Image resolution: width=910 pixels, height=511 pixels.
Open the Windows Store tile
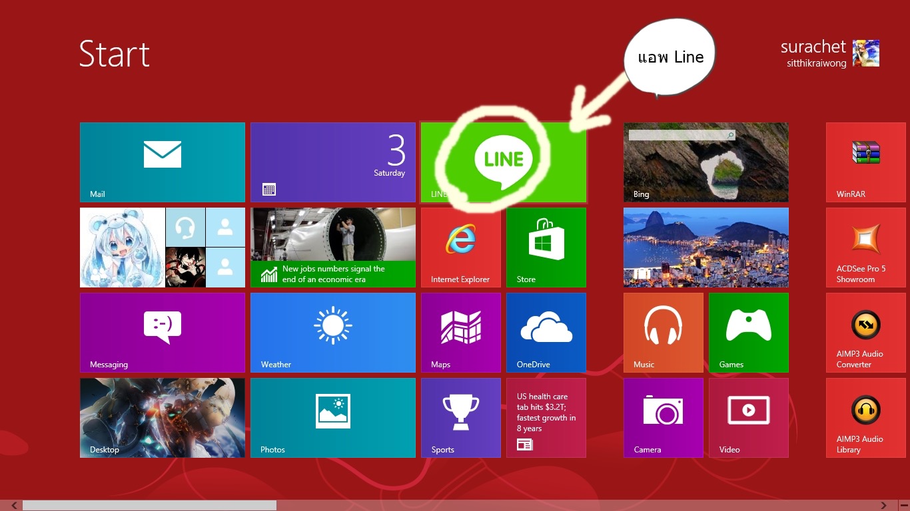[546, 248]
